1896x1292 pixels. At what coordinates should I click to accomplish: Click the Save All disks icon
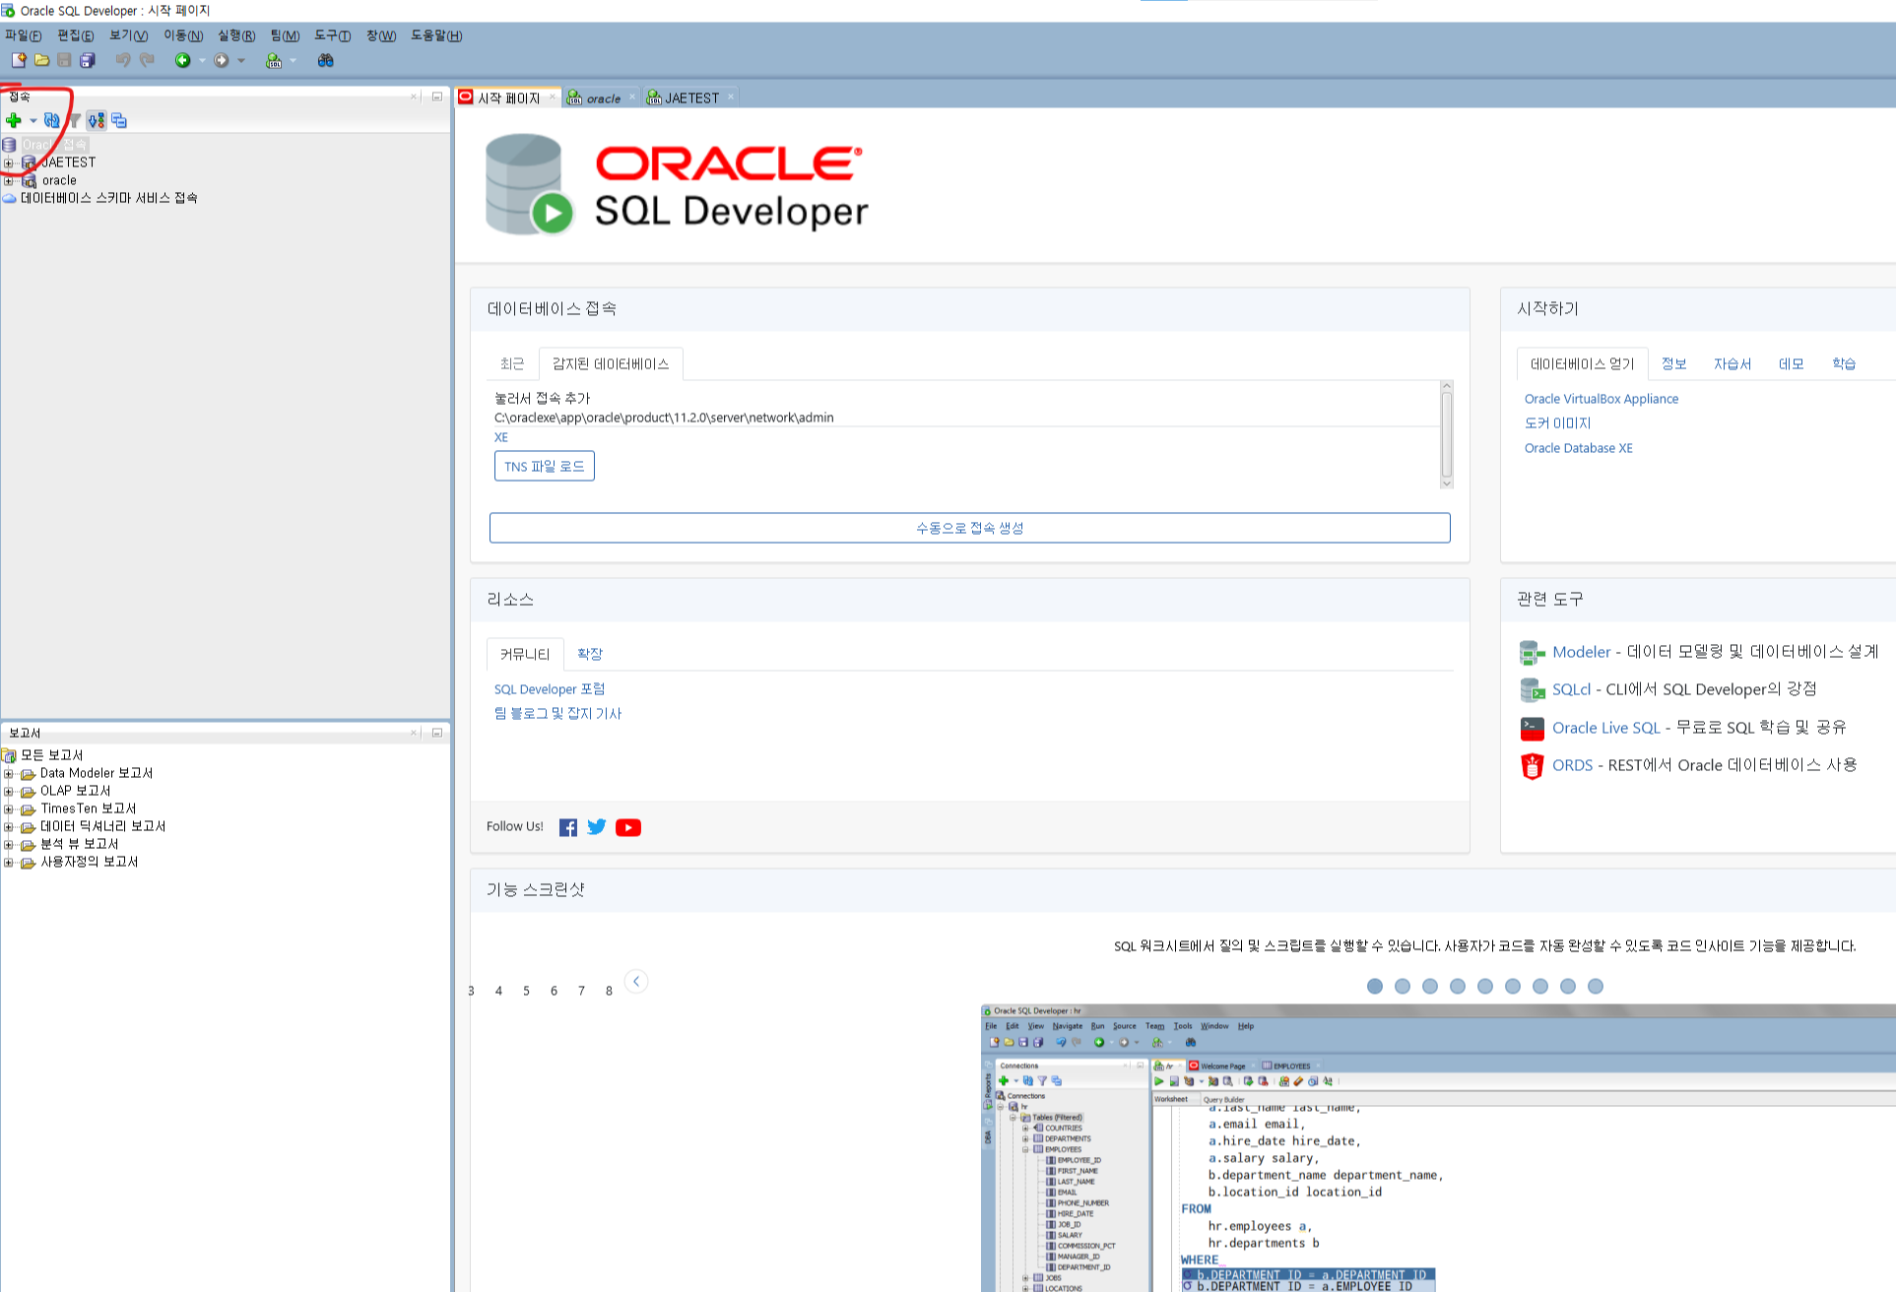click(88, 60)
